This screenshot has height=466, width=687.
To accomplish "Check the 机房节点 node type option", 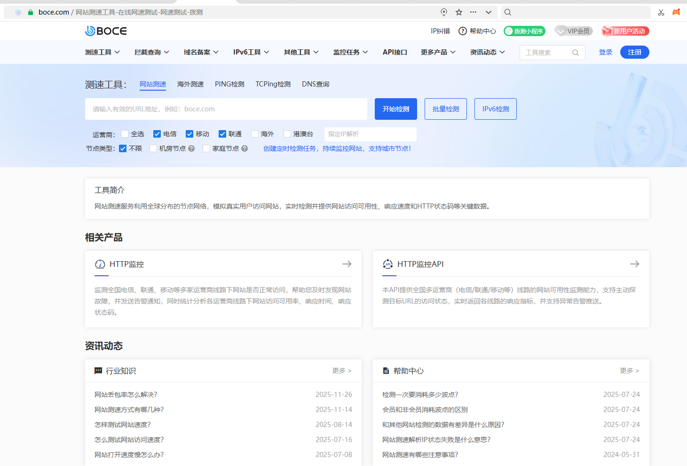I will (153, 148).
